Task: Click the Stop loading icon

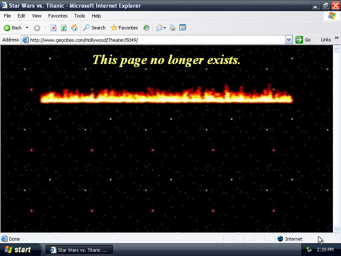Action: click(x=54, y=28)
